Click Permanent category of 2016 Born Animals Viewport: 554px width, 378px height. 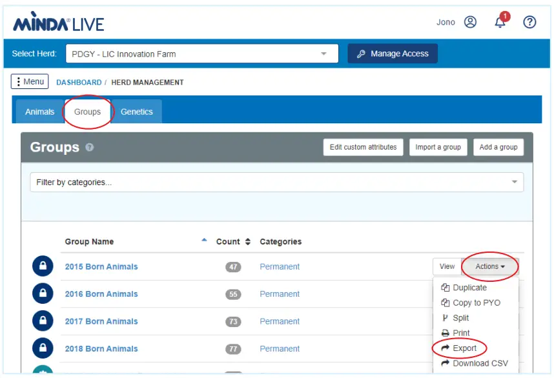click(280, 294)
